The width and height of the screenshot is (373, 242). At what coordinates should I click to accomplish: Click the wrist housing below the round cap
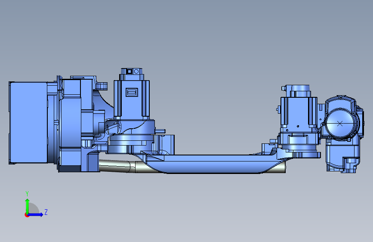342,156
